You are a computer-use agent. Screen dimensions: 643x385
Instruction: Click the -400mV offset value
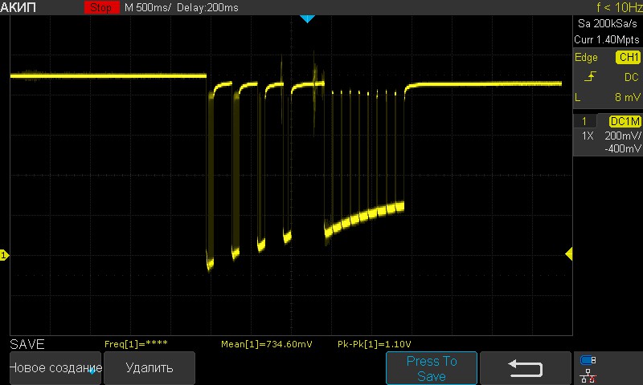pos(622,148)
